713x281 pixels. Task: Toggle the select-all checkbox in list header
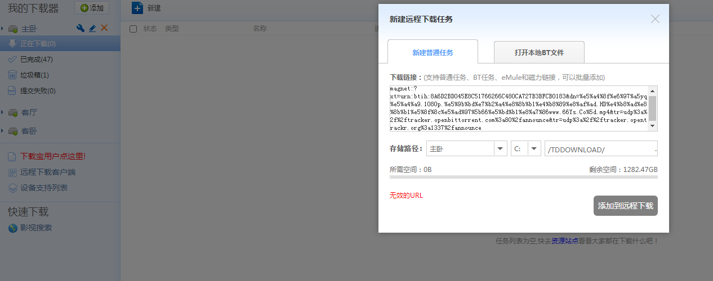pos(133,29)
